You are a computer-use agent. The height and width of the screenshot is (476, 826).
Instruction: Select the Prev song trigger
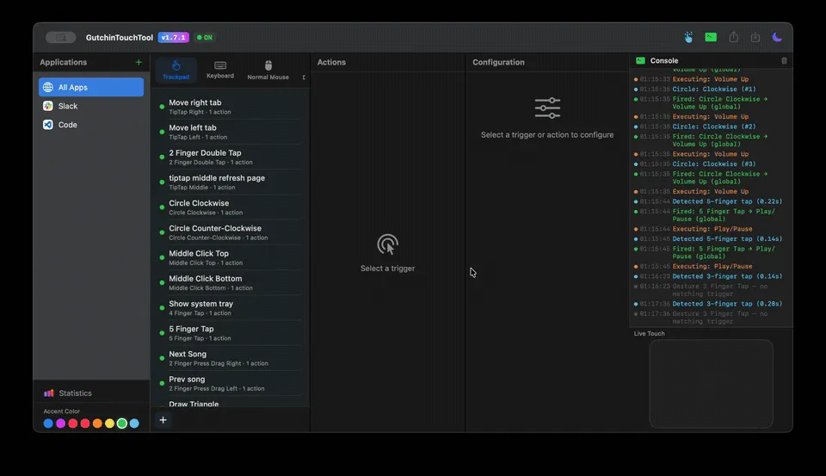pyautogui.click(x=231, y=383)
